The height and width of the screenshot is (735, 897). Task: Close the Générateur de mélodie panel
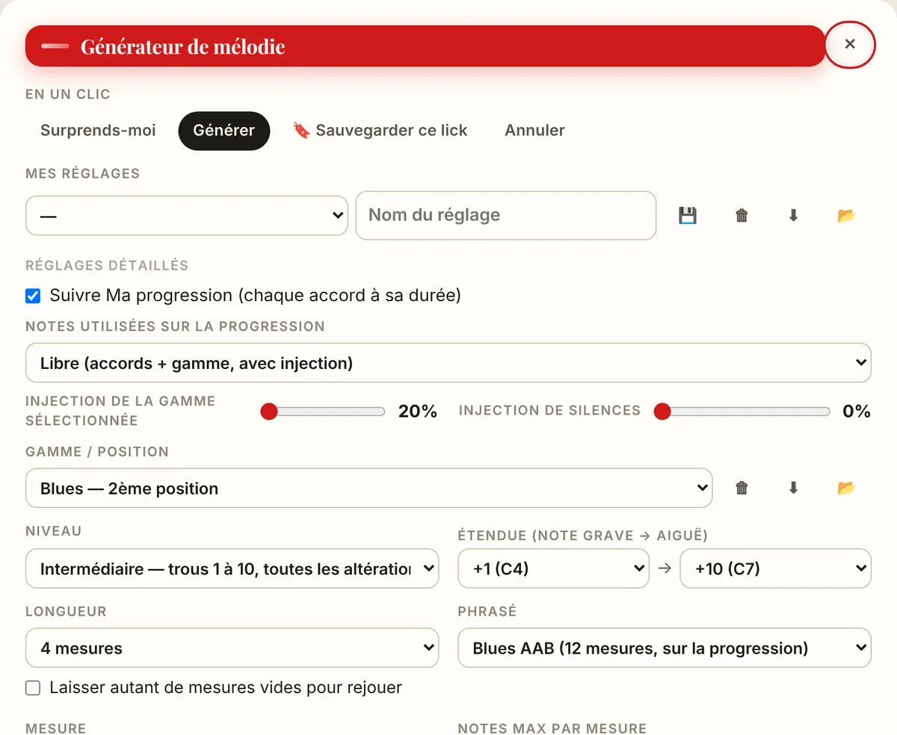pyautogui.click(x=850, y=45)
